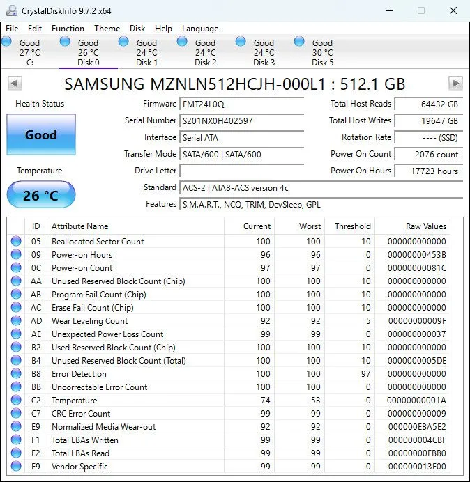The height and width of the screenshot is (482, 470).
Task: Click status icon for Erase Fail Count (Chip)
Action: click(x=16, y=307)
